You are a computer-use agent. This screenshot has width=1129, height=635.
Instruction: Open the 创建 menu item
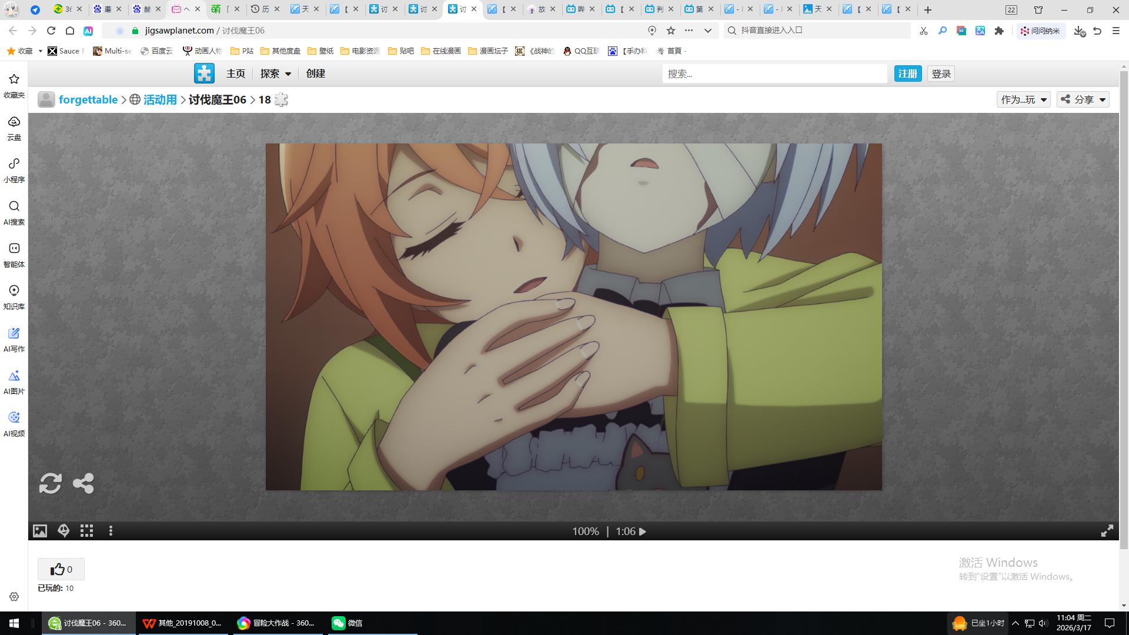(x=315, y=73)
